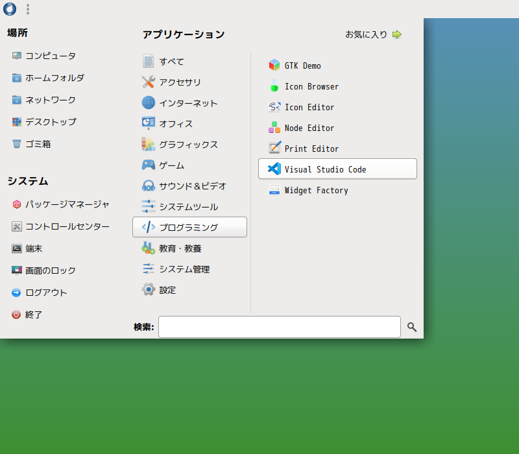Select the 設定 category
Image resolution: width=519 pixels, height=454 pixels.
pos(189,290)
